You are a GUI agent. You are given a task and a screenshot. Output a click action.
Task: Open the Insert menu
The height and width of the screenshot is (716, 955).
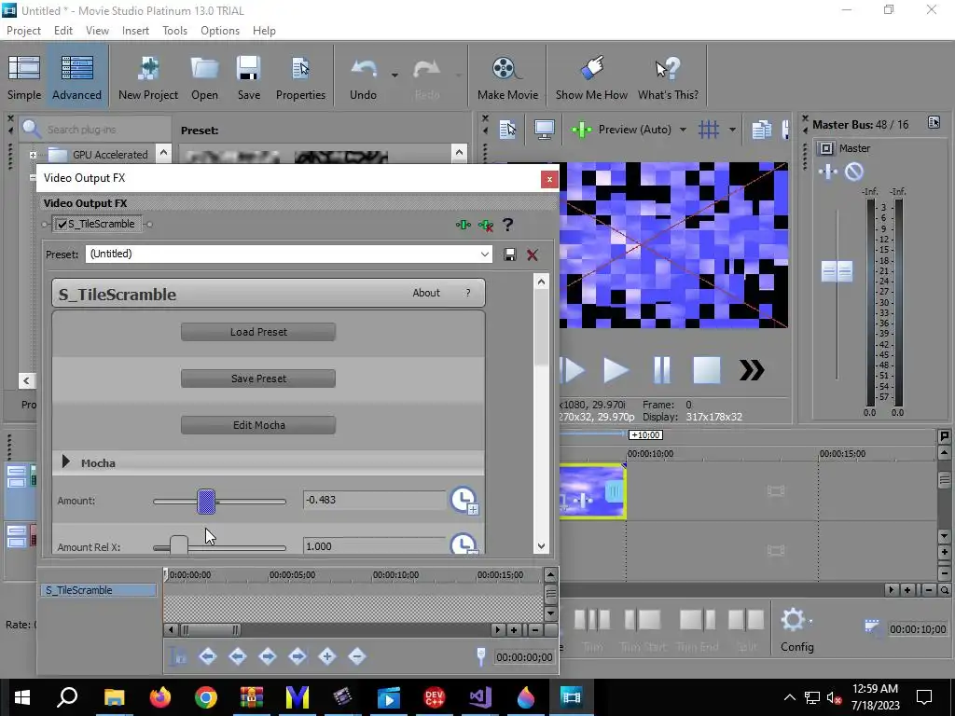(135, 31)
